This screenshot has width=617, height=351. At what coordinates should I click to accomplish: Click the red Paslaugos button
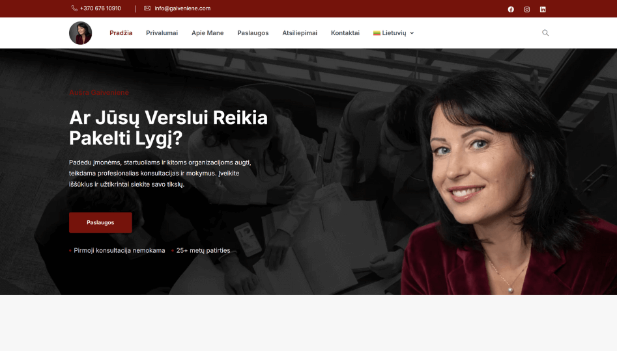click(x=100, y=222)
